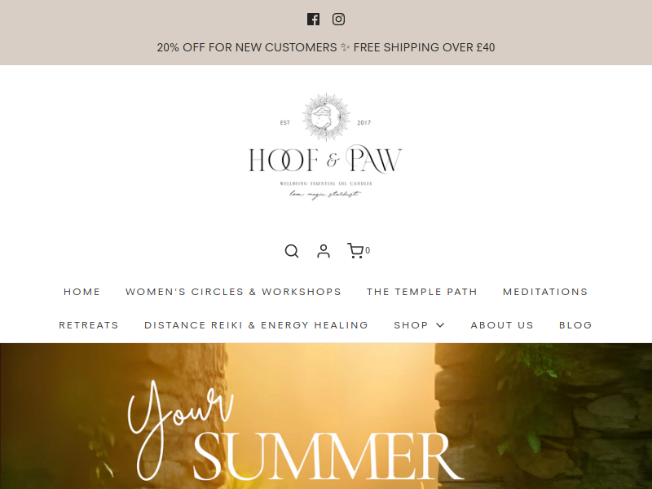Image resolution: width=652 pixels, height=489 pixels.
Task: Select The Temple Path menu item
Action: coord(422,292)
